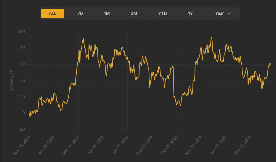The image size is (276, 162).
Task: Click the Aug 09, 2024 date label
Action: [145, 145]
